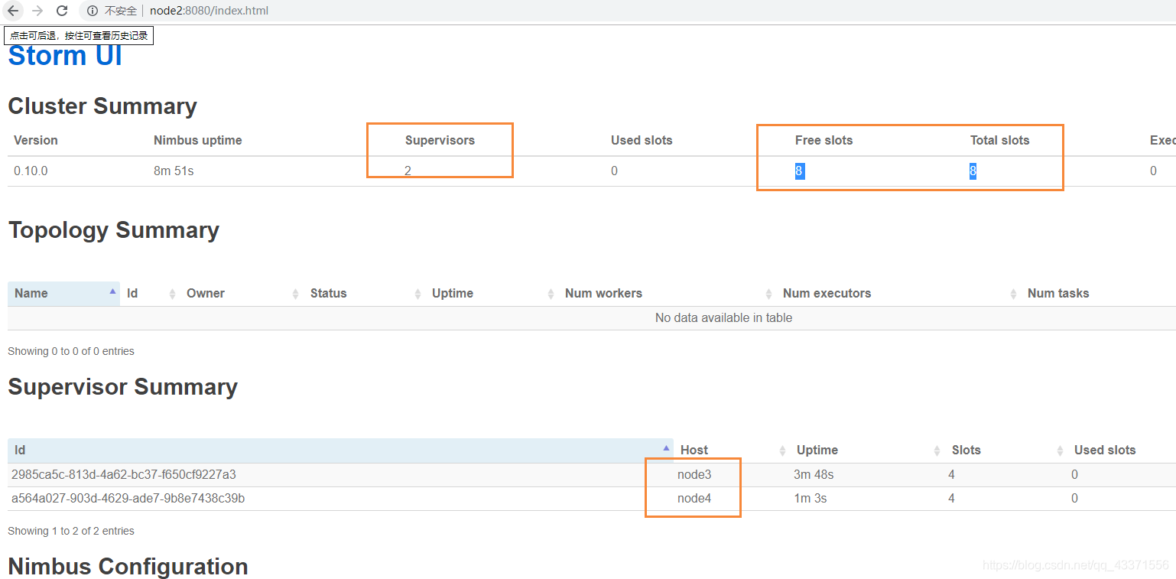Click supervisor id a564a027-903d-4629-ade7-9b8e7438c39b
The image size is (1176, 579).
[x=128, y=499]
